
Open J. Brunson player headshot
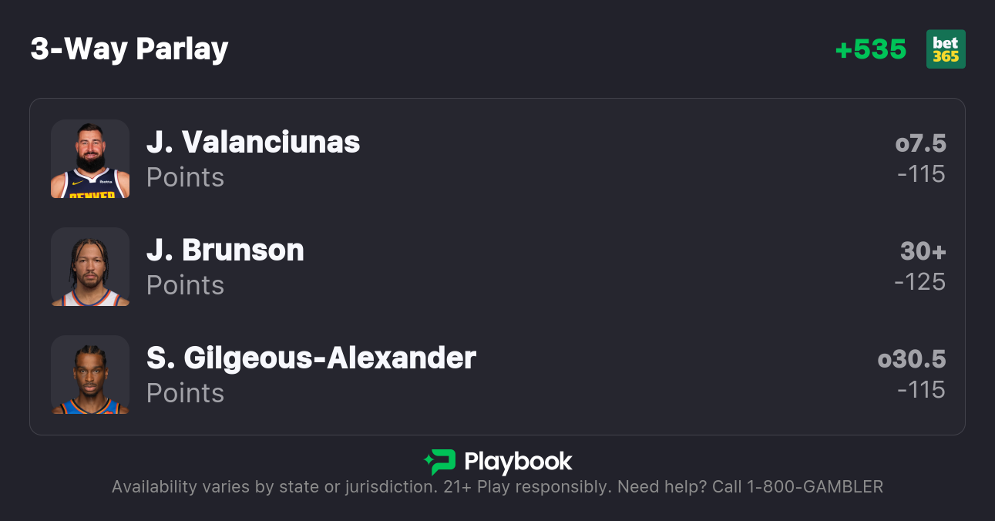(90, 267)
